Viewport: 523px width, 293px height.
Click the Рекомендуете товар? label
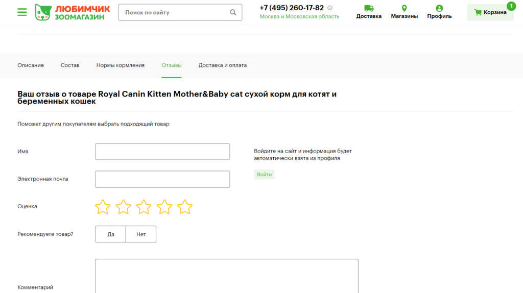[x=45, y=234]
